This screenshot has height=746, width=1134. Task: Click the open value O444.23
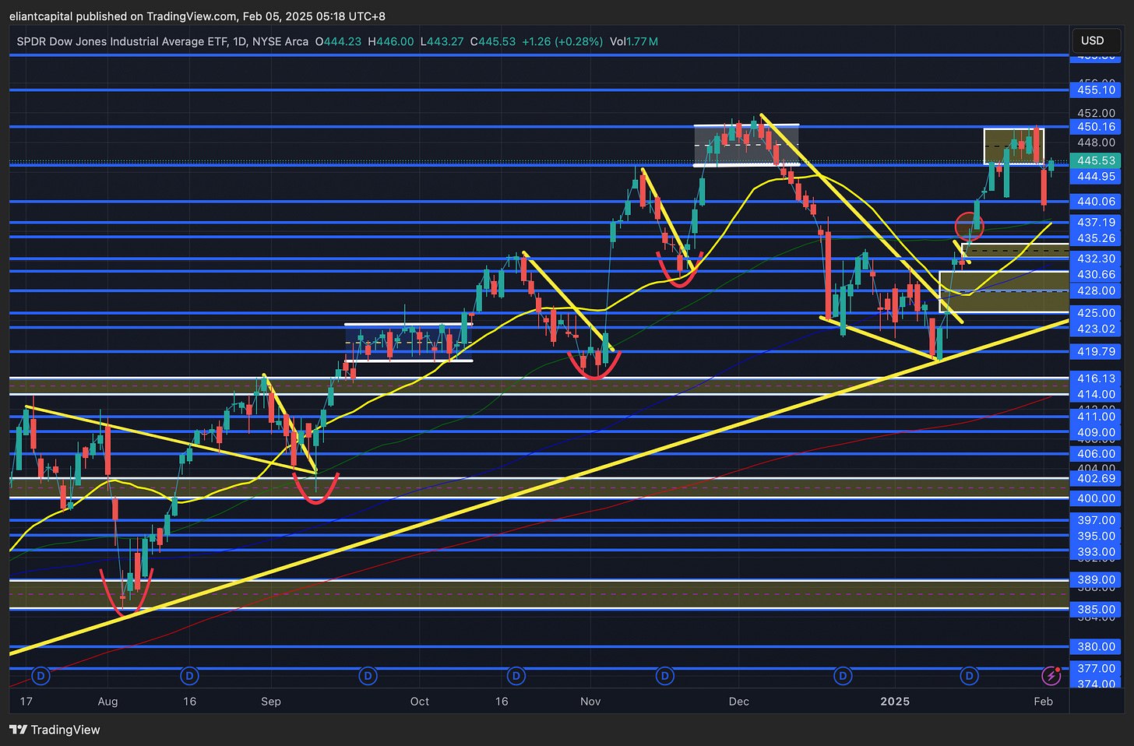tap(338, 41)
